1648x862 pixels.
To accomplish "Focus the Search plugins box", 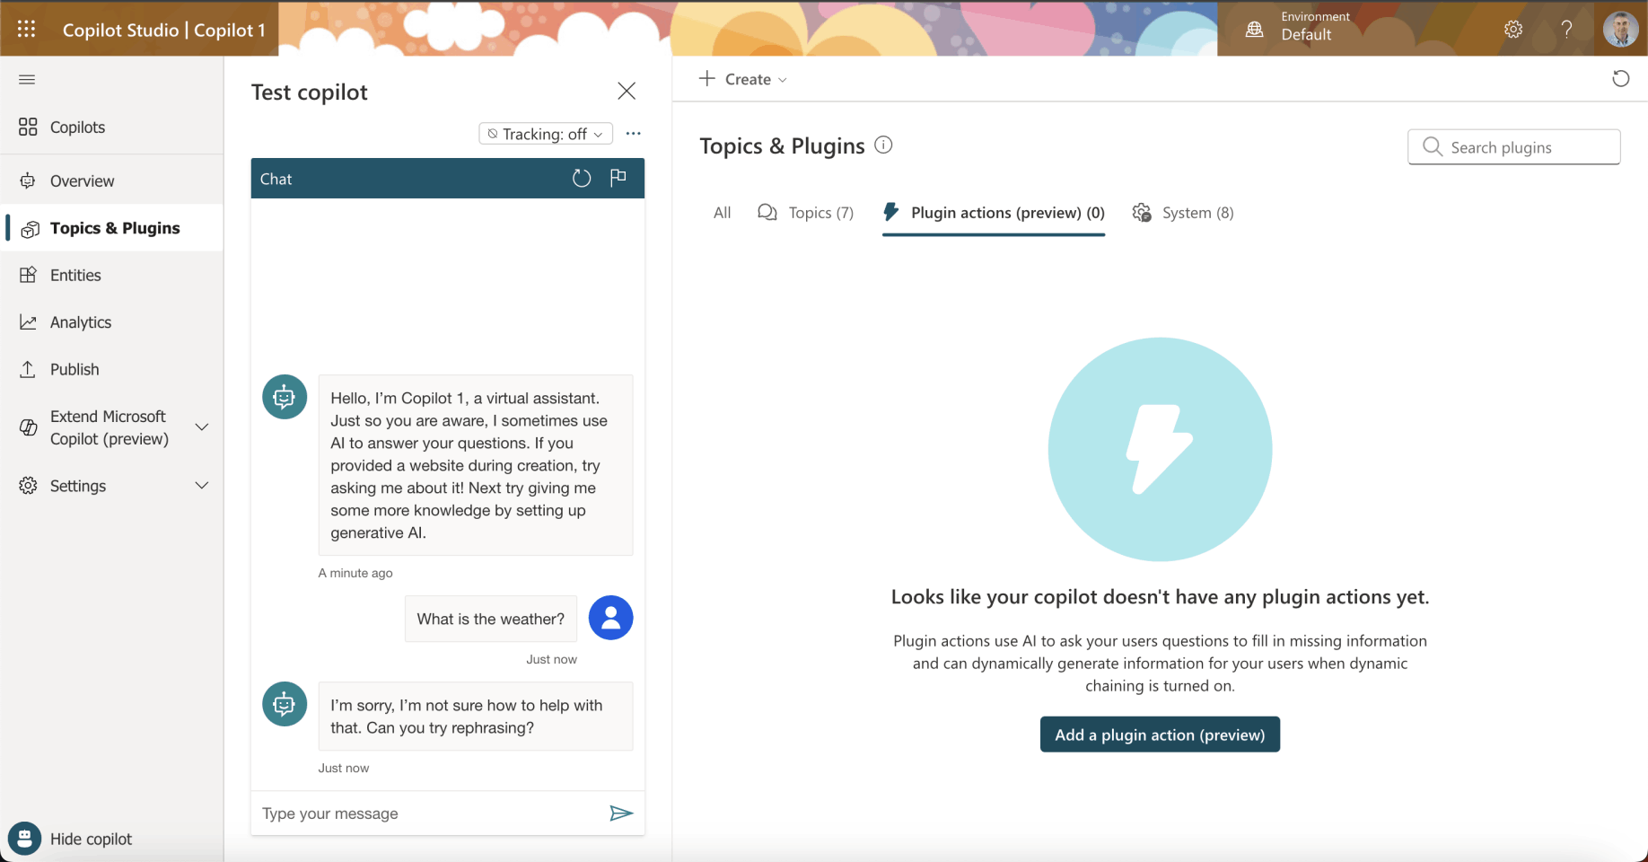I will click(x=1514, y=147).
